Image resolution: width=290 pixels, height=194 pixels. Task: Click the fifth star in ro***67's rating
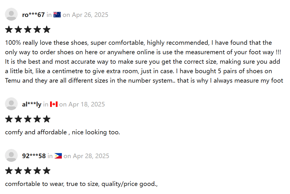(47, 30)
